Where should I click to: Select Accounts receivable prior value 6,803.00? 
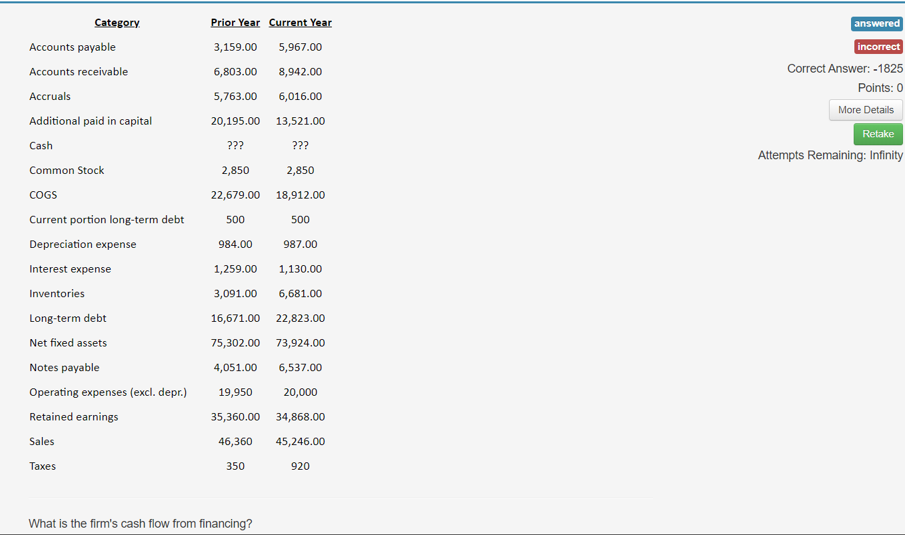pos(235,72)
